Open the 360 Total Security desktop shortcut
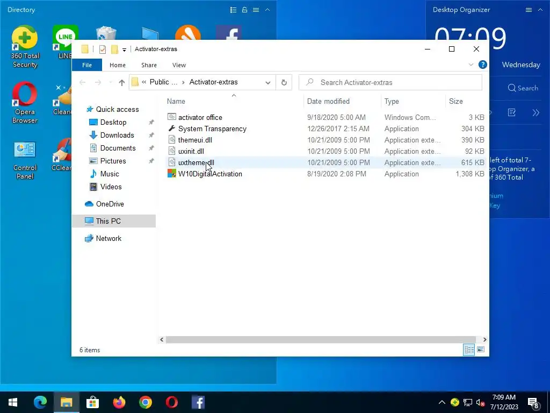550x413 pixels. 25,47
